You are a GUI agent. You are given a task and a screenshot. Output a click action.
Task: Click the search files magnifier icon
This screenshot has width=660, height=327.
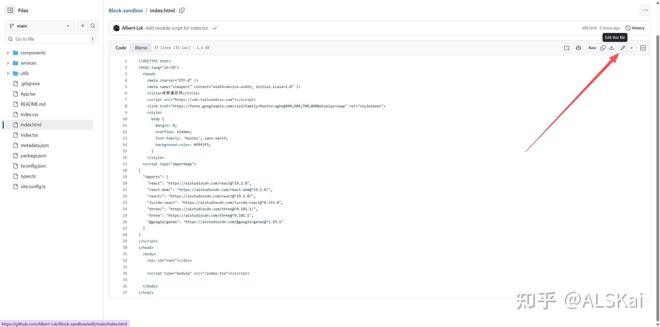pos(93,26)
